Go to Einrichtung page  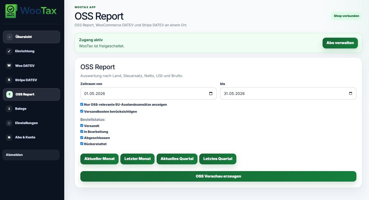[31, 51]
